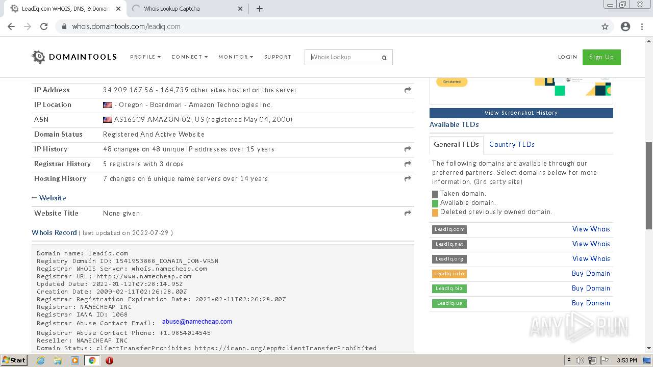Image resolution: width=653 pixels, height=367 pixels.
Task: Open a new browser tab with plus
Action: 259,9
